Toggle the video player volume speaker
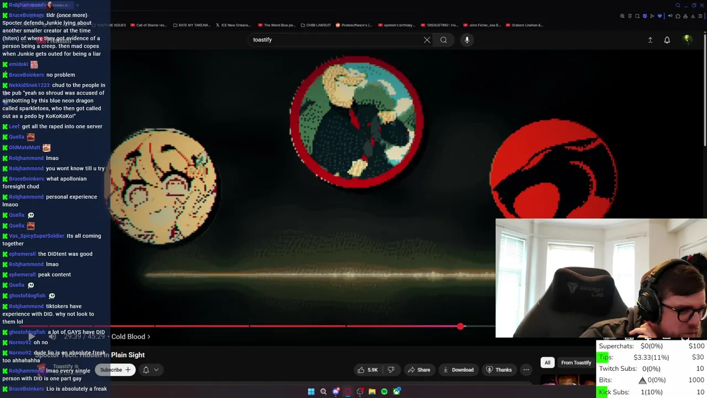707x398 pixels. [52, 336]
